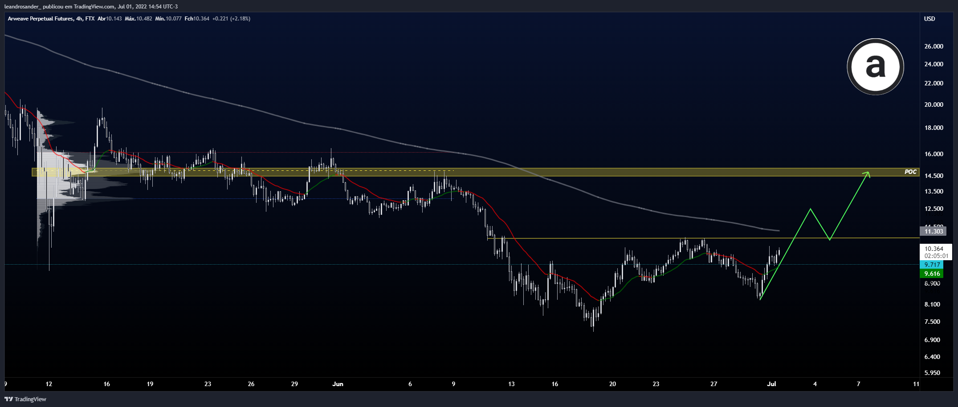Click the 24.000 price axis label

pos(934,64)
